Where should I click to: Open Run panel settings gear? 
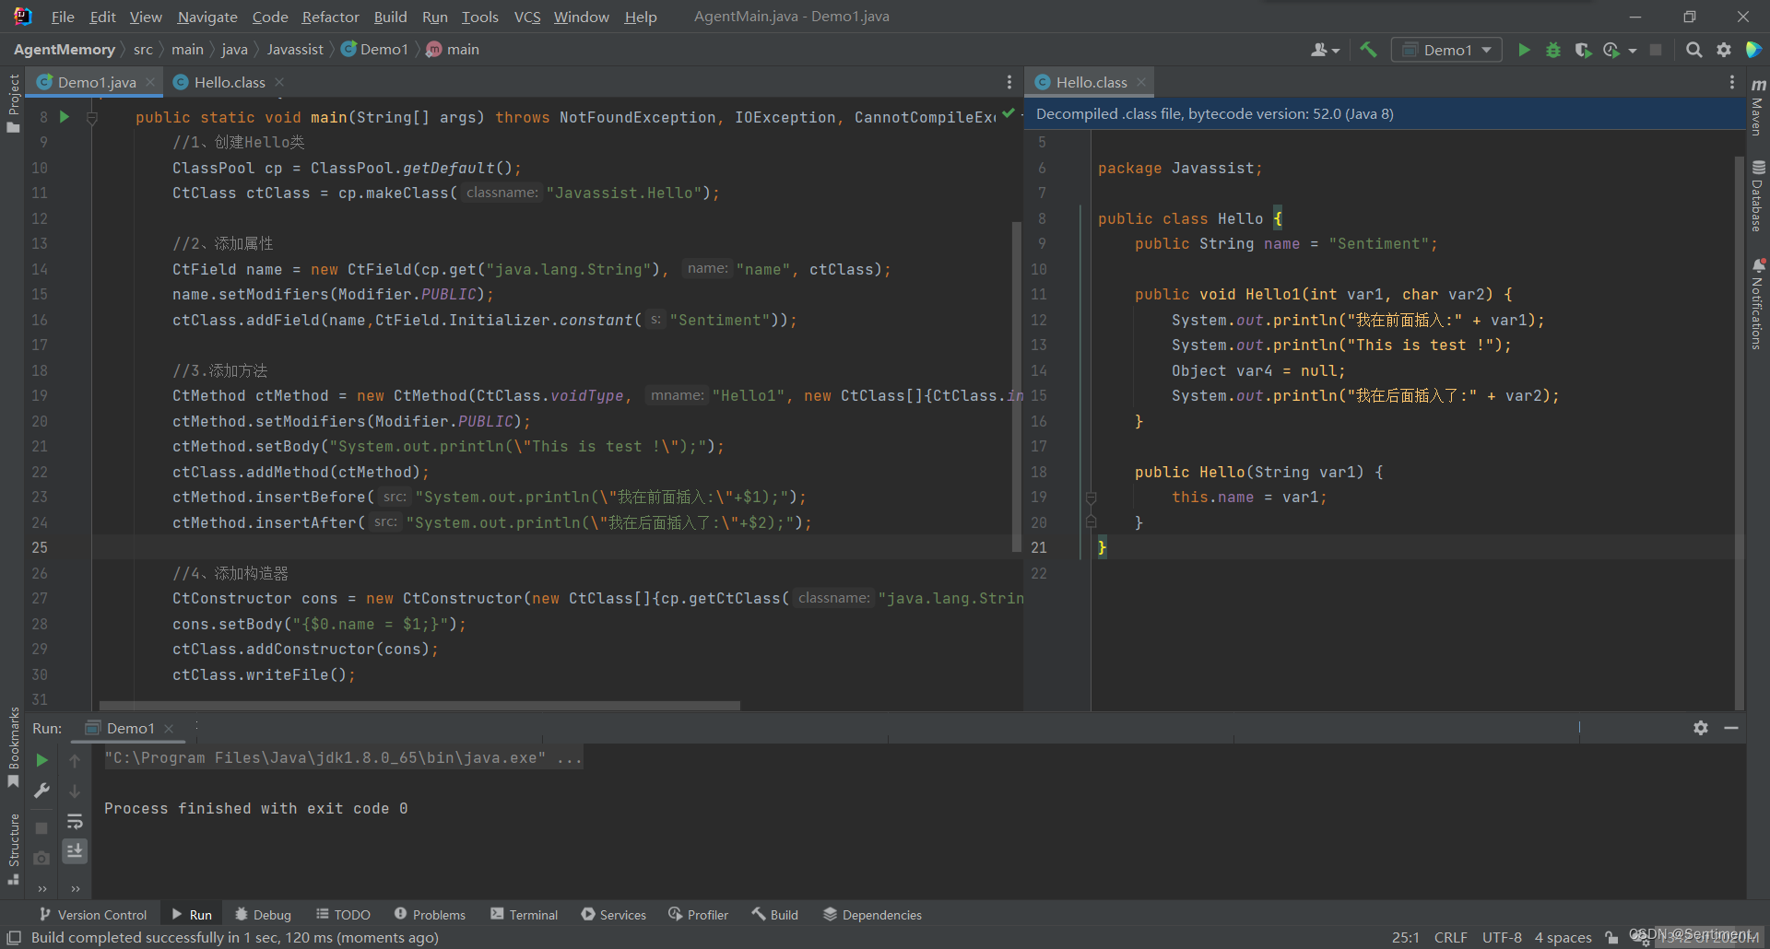click(x=1701, y=728)
